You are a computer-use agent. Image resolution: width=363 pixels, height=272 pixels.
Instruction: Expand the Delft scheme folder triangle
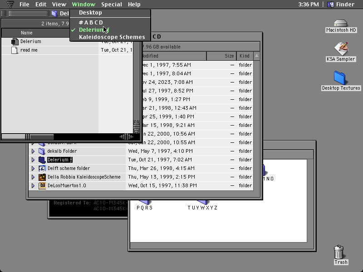pyautogui.click(x=33, y=168)
